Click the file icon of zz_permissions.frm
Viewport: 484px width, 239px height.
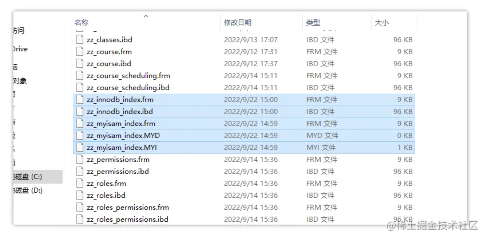[80, 159]
